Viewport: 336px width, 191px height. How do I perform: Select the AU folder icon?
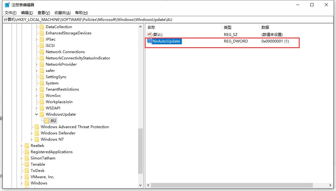pyautogui.click(x=47, y=121)
